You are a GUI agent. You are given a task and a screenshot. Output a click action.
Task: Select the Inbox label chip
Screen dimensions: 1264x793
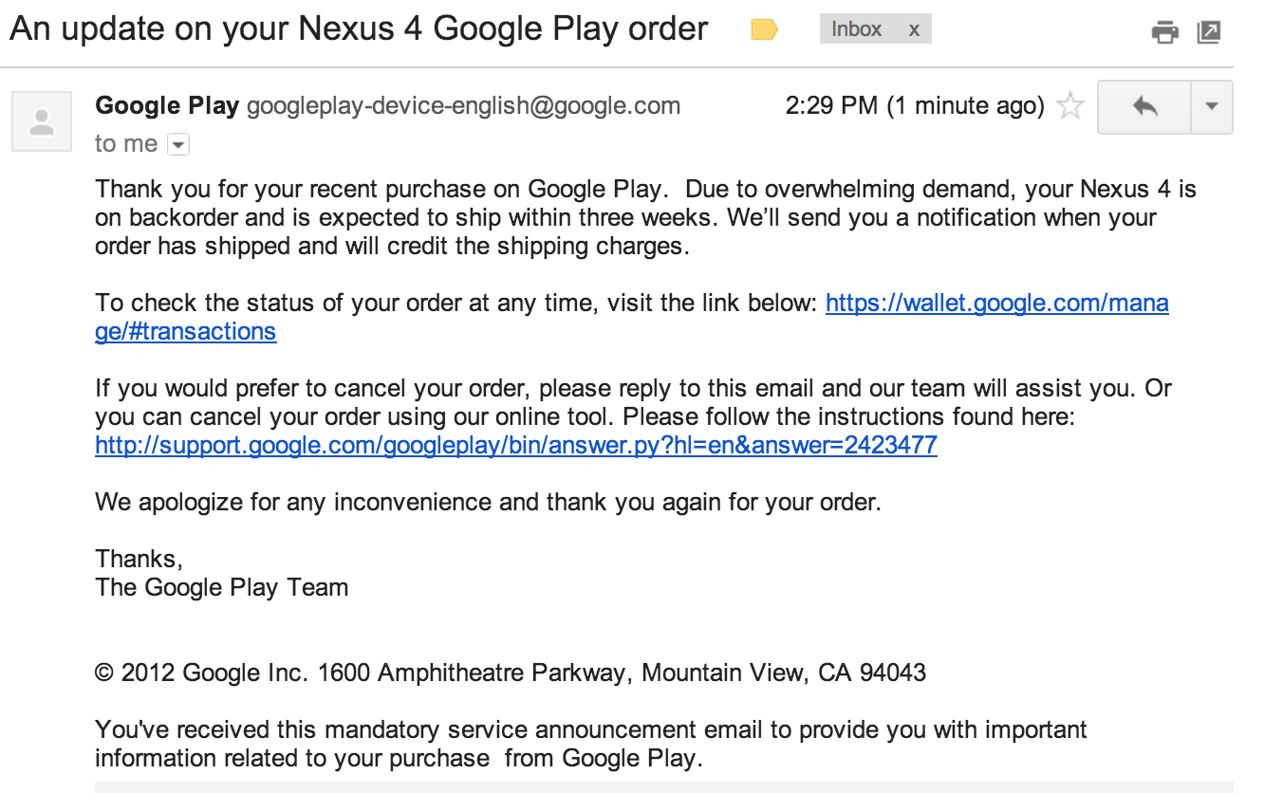coord(857,28)
